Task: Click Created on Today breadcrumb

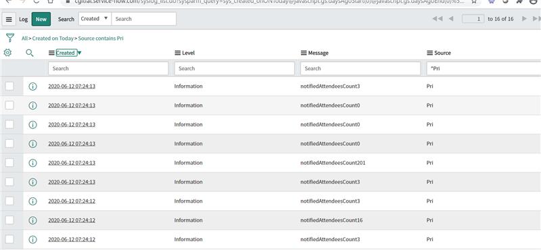Action: 53,39
